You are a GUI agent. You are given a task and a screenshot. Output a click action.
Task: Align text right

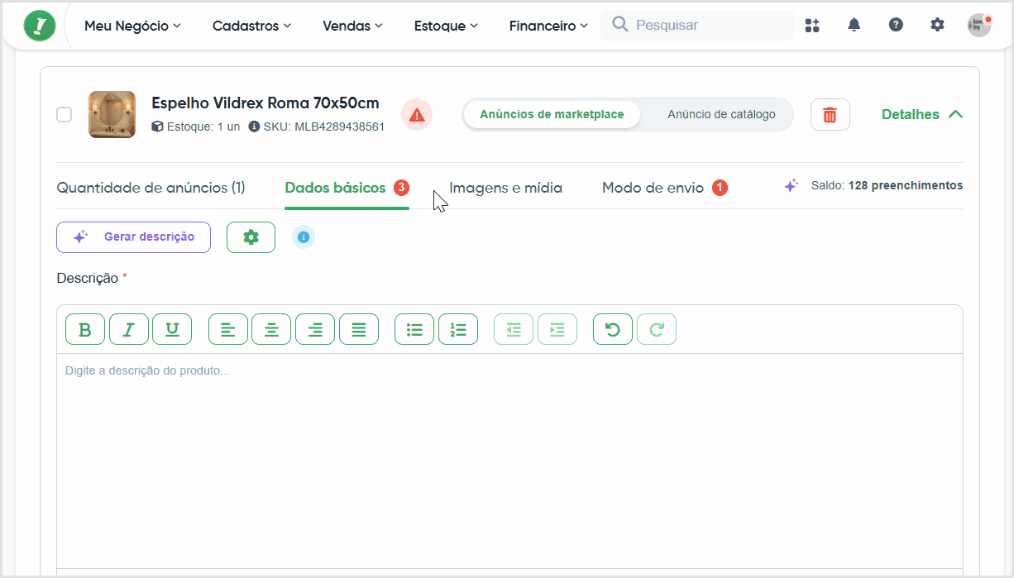(315, 329)
